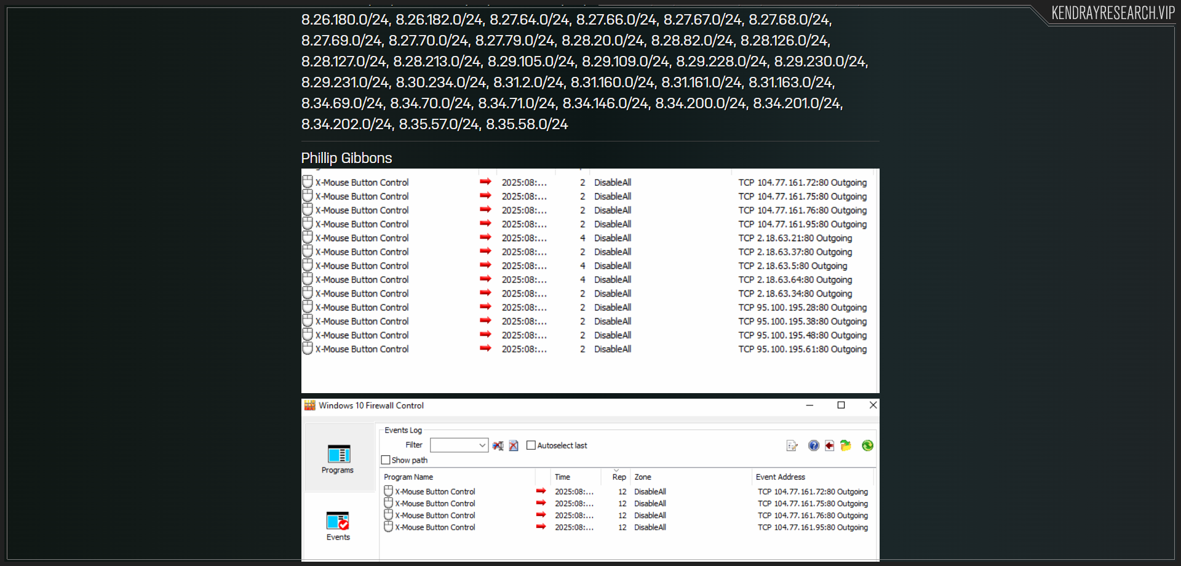
Task: Click red arrow in 104.77.161.72:80 row, Rep 12
Action: tap(541, 491)
